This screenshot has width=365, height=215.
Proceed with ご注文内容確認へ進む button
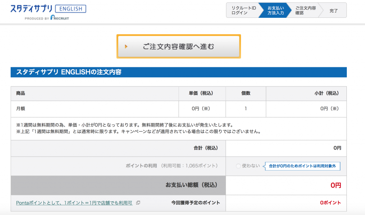(x=179, y=47)
